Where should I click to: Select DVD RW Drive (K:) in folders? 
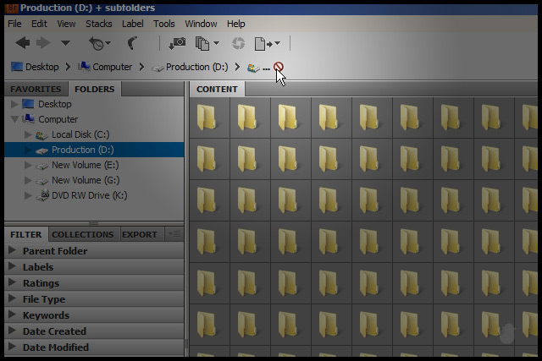click(89, 195)
